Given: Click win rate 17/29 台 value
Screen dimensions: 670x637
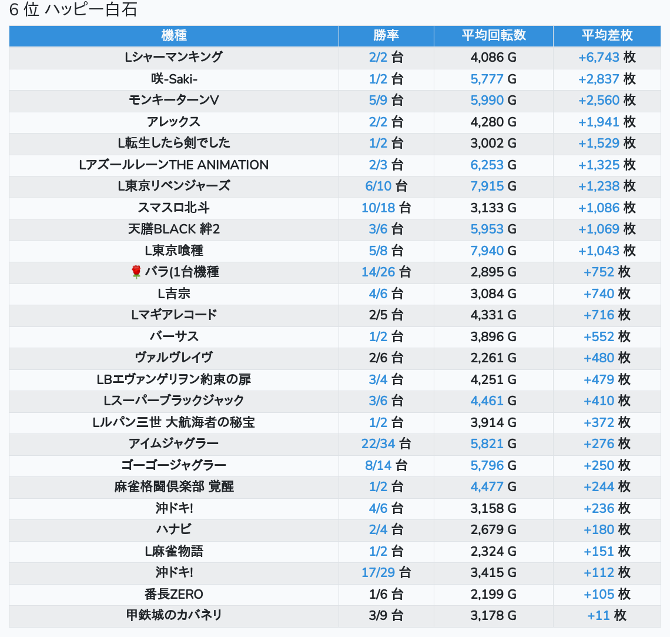Looking at the screenshot, I should [x=386, y=573].
